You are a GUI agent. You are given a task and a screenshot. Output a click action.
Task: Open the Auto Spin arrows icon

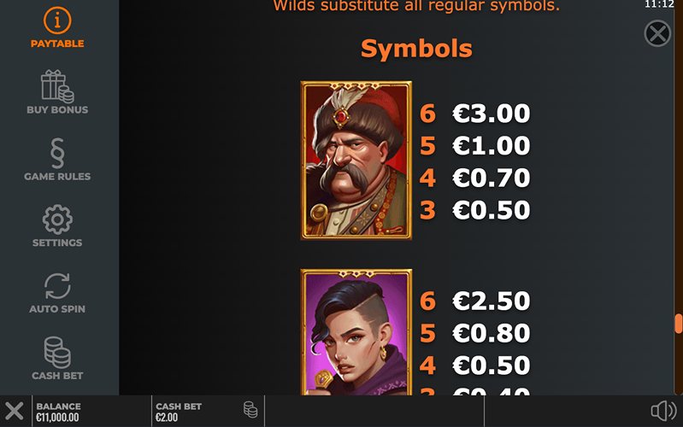point(57,286)
